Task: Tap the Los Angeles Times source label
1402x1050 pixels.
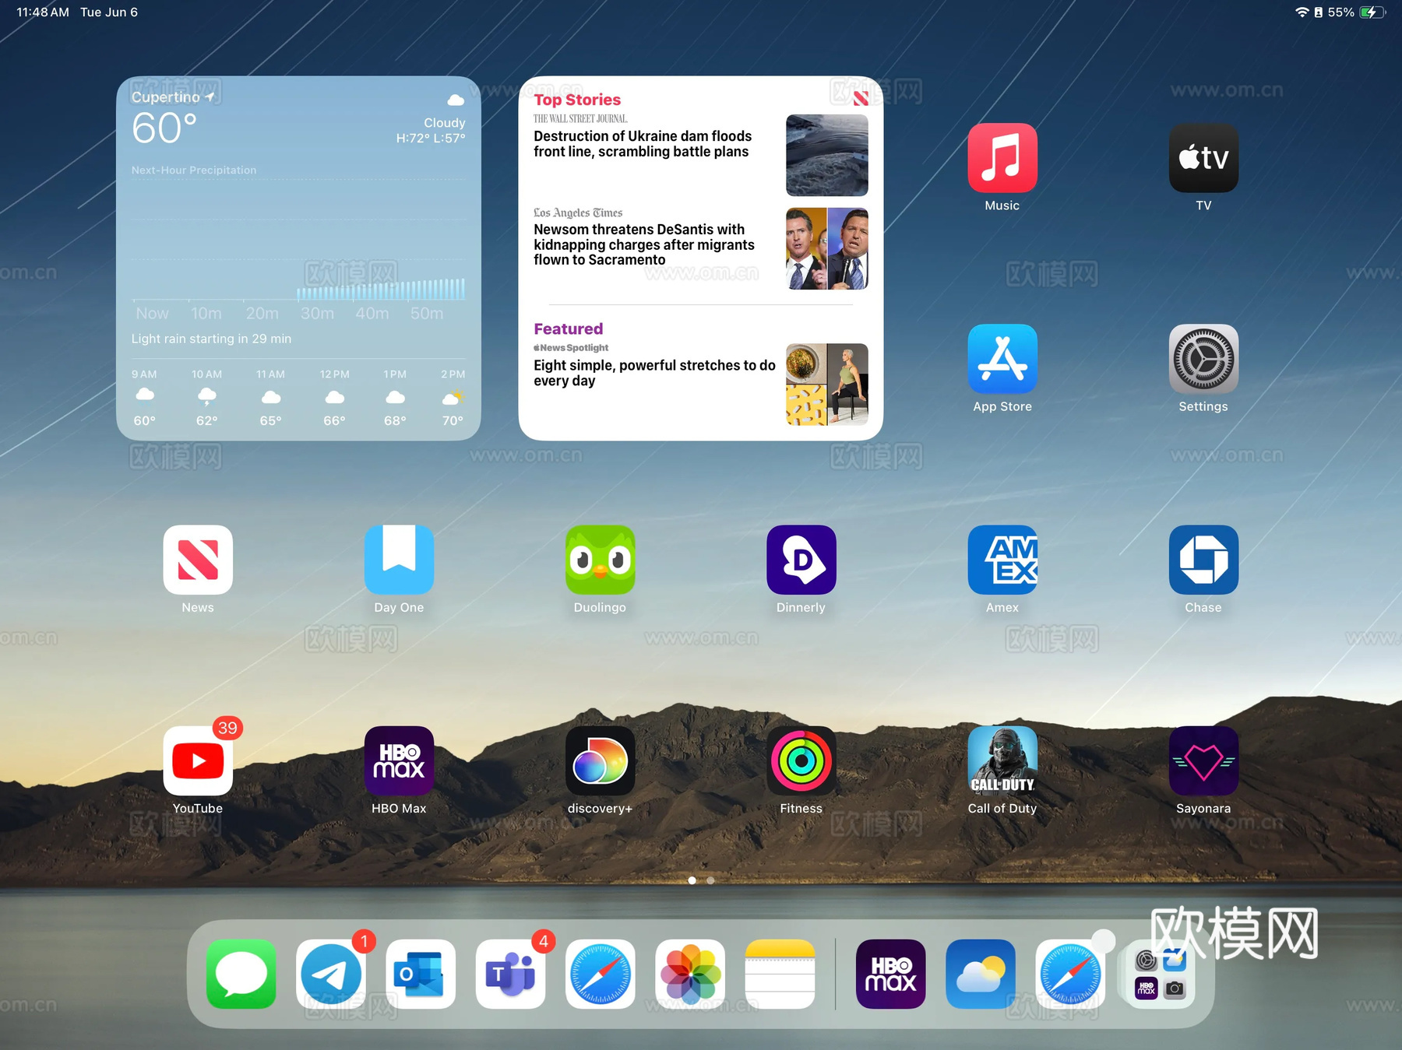Action: pos(578,212)
